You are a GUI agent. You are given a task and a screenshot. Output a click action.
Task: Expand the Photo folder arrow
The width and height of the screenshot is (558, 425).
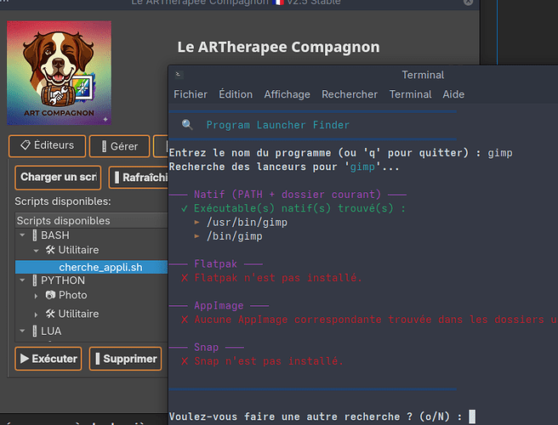click(x=36, y=296)
